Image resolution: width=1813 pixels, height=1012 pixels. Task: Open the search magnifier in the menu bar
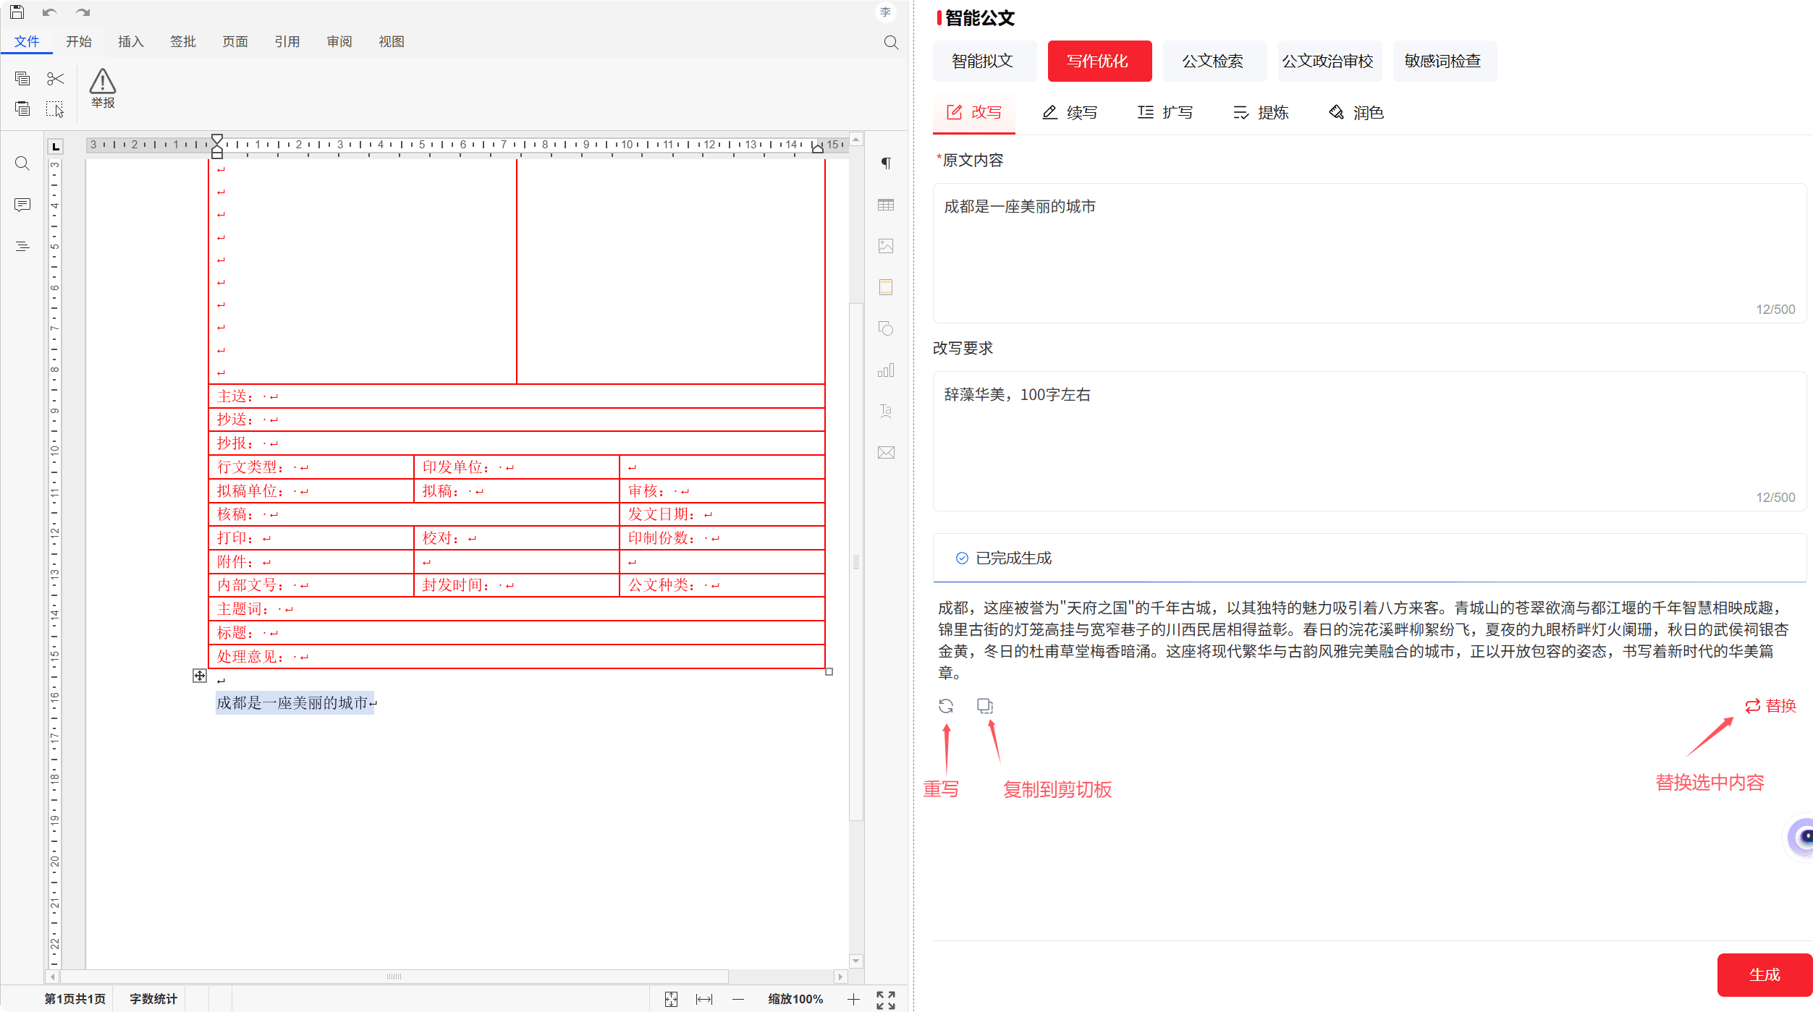(891, 43)
